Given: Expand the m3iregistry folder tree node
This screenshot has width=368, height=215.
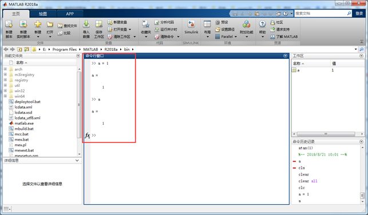Looking at the screenshot, I should (x=5, y=74).
